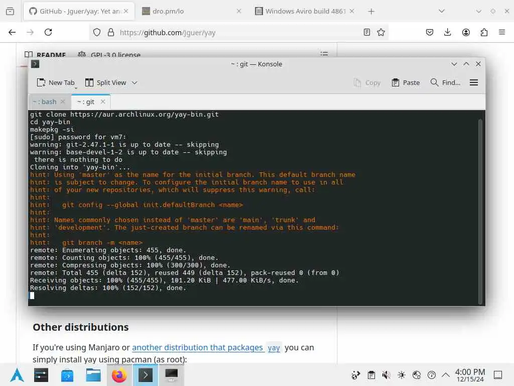The height and width of the screenshot is (386, 514).
Task: Switch to the '~ : bash' terminal tab
Action: point(45,102)
